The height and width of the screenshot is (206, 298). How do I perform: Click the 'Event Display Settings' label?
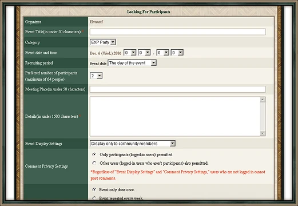point(43,144)
